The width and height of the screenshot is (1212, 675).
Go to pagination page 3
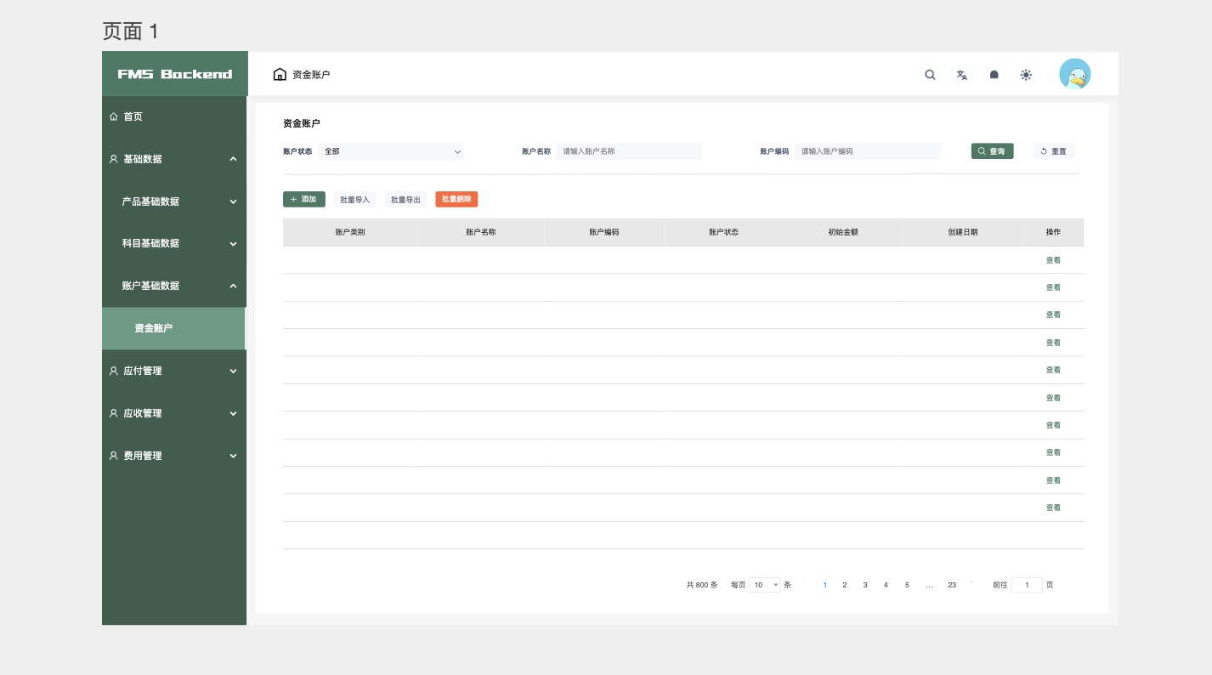point(865,585)
